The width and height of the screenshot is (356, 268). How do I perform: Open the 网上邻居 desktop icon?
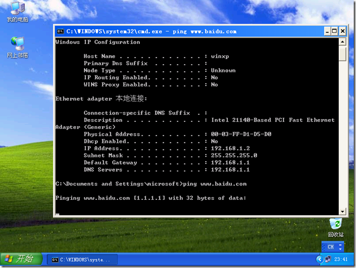coord(18,48)
